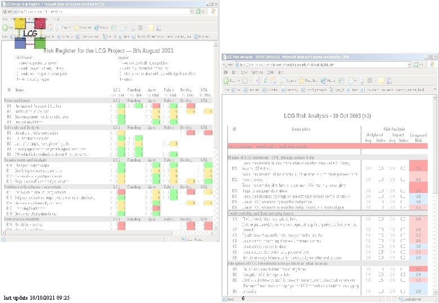Click Back arrow in LCG Risk Analysis window
439x303 pixels.
tap(226, 81)
